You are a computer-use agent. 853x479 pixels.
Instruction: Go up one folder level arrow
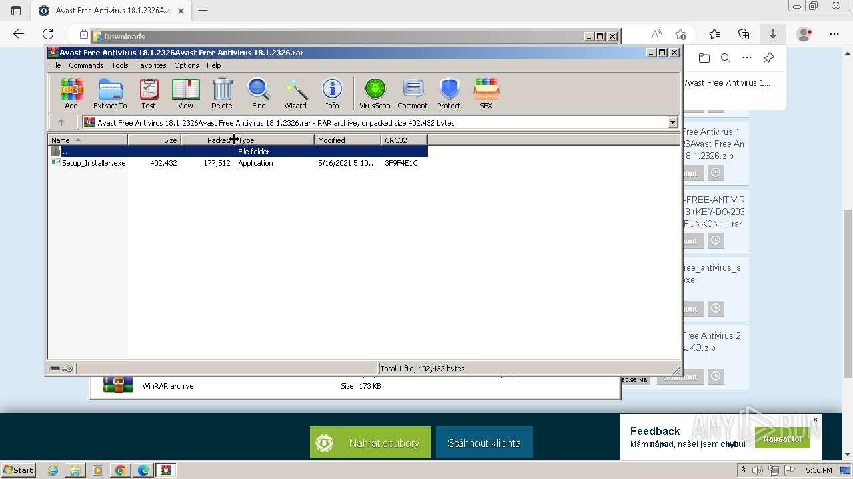coord(61,122)
